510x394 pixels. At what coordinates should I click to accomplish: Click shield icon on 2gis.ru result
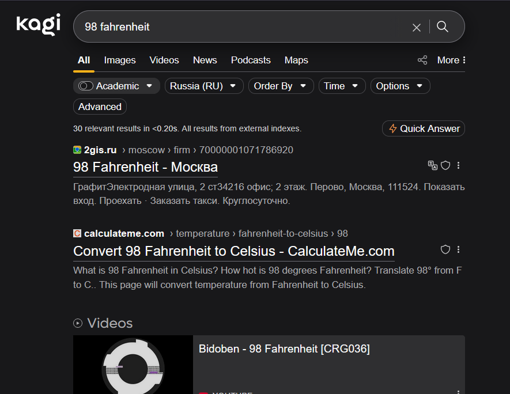[445, 165]
